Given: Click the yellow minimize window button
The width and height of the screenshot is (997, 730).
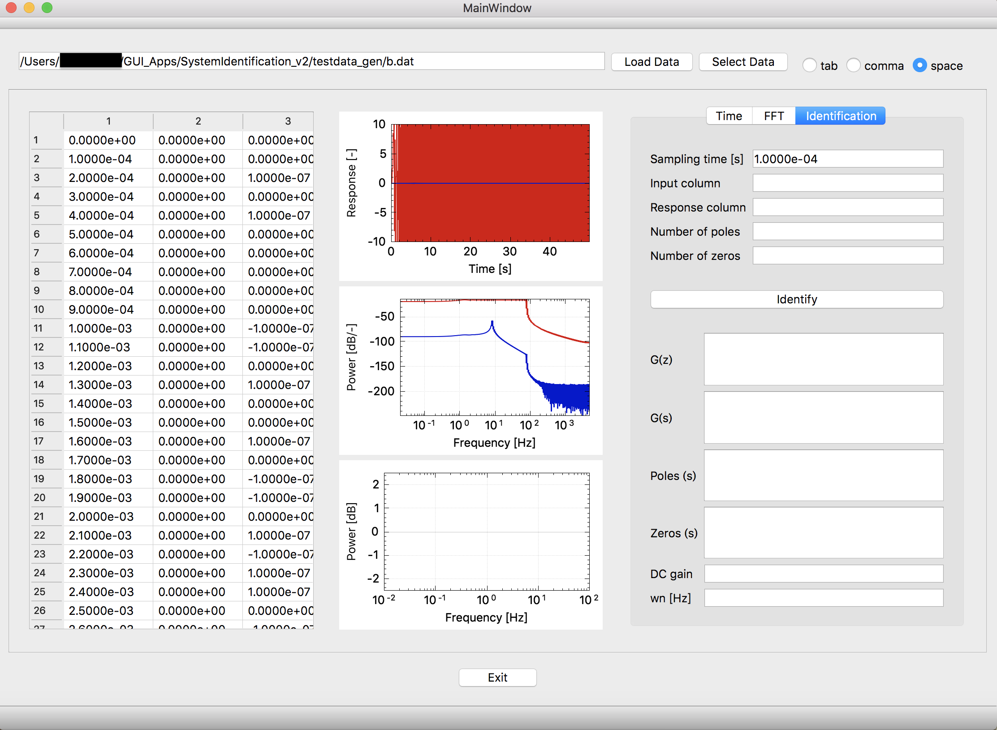Looking at the screenshot, I should pyautogui.click(x=29, y=8).
